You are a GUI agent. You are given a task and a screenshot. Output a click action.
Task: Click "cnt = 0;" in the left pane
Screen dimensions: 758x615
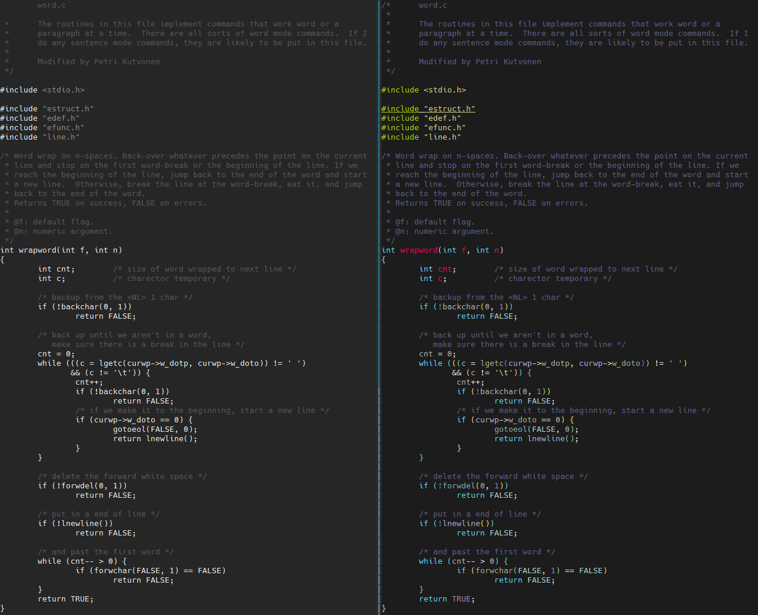tap(56, 354)
